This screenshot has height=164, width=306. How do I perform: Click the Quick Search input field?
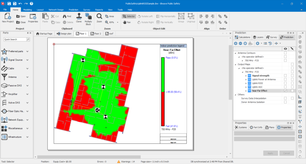15,39
